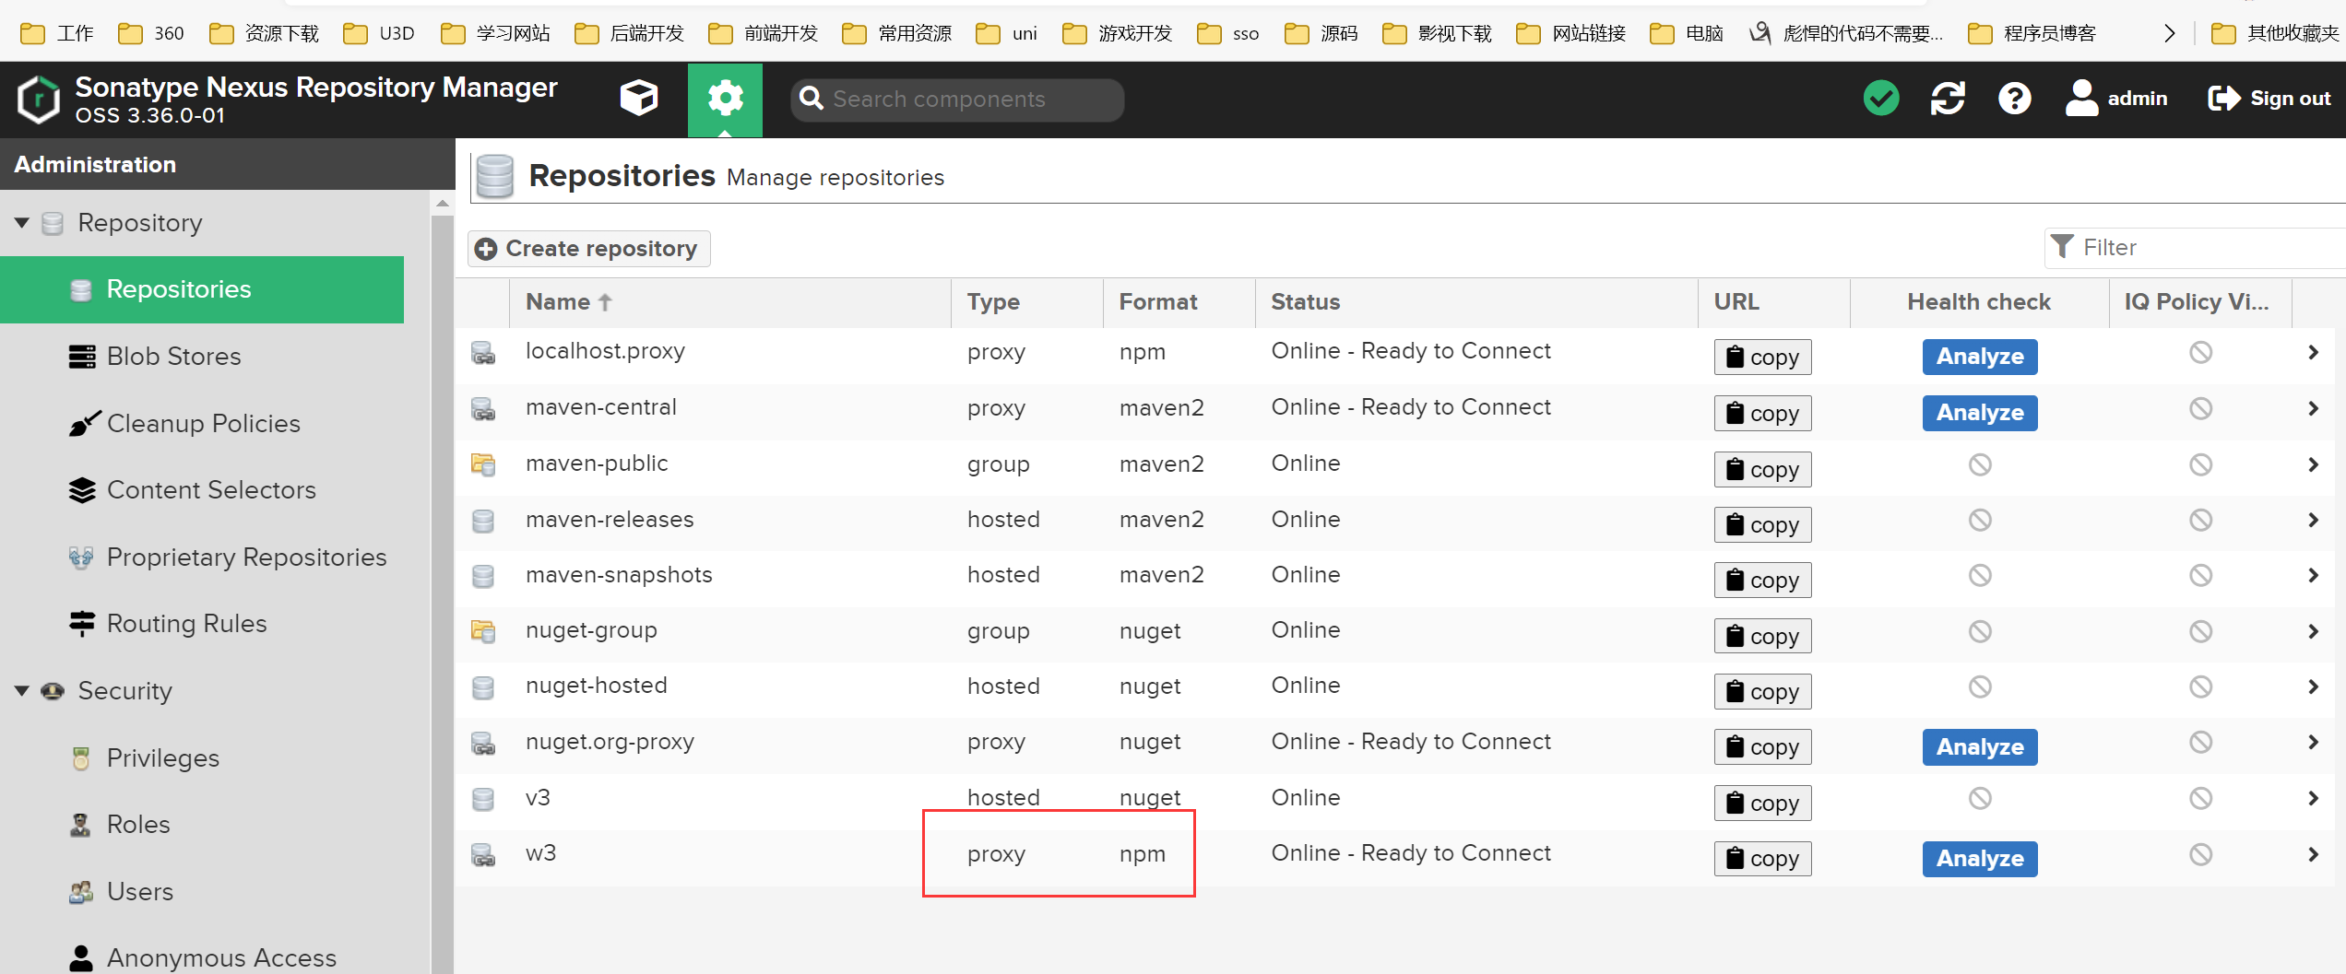The width and height of the screenshot is (2346, 974).
Task: Sort by the Type column header
Action: 1027,302
